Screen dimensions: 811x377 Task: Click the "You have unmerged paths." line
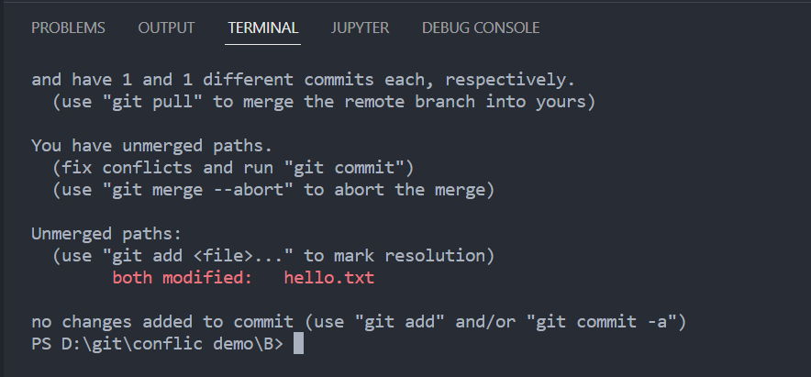click(x=152, y=145)
